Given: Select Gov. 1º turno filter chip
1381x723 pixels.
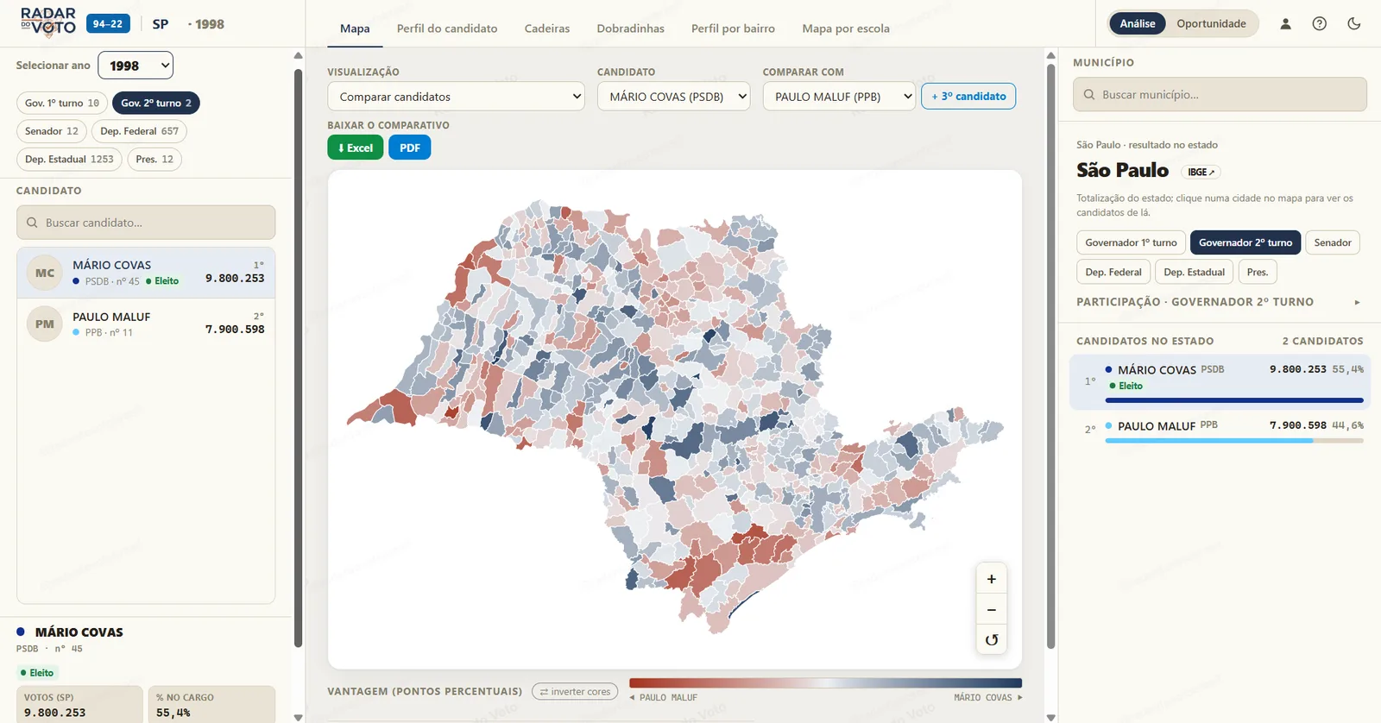Looking at the screenshot, I should [x=62, y=103].
